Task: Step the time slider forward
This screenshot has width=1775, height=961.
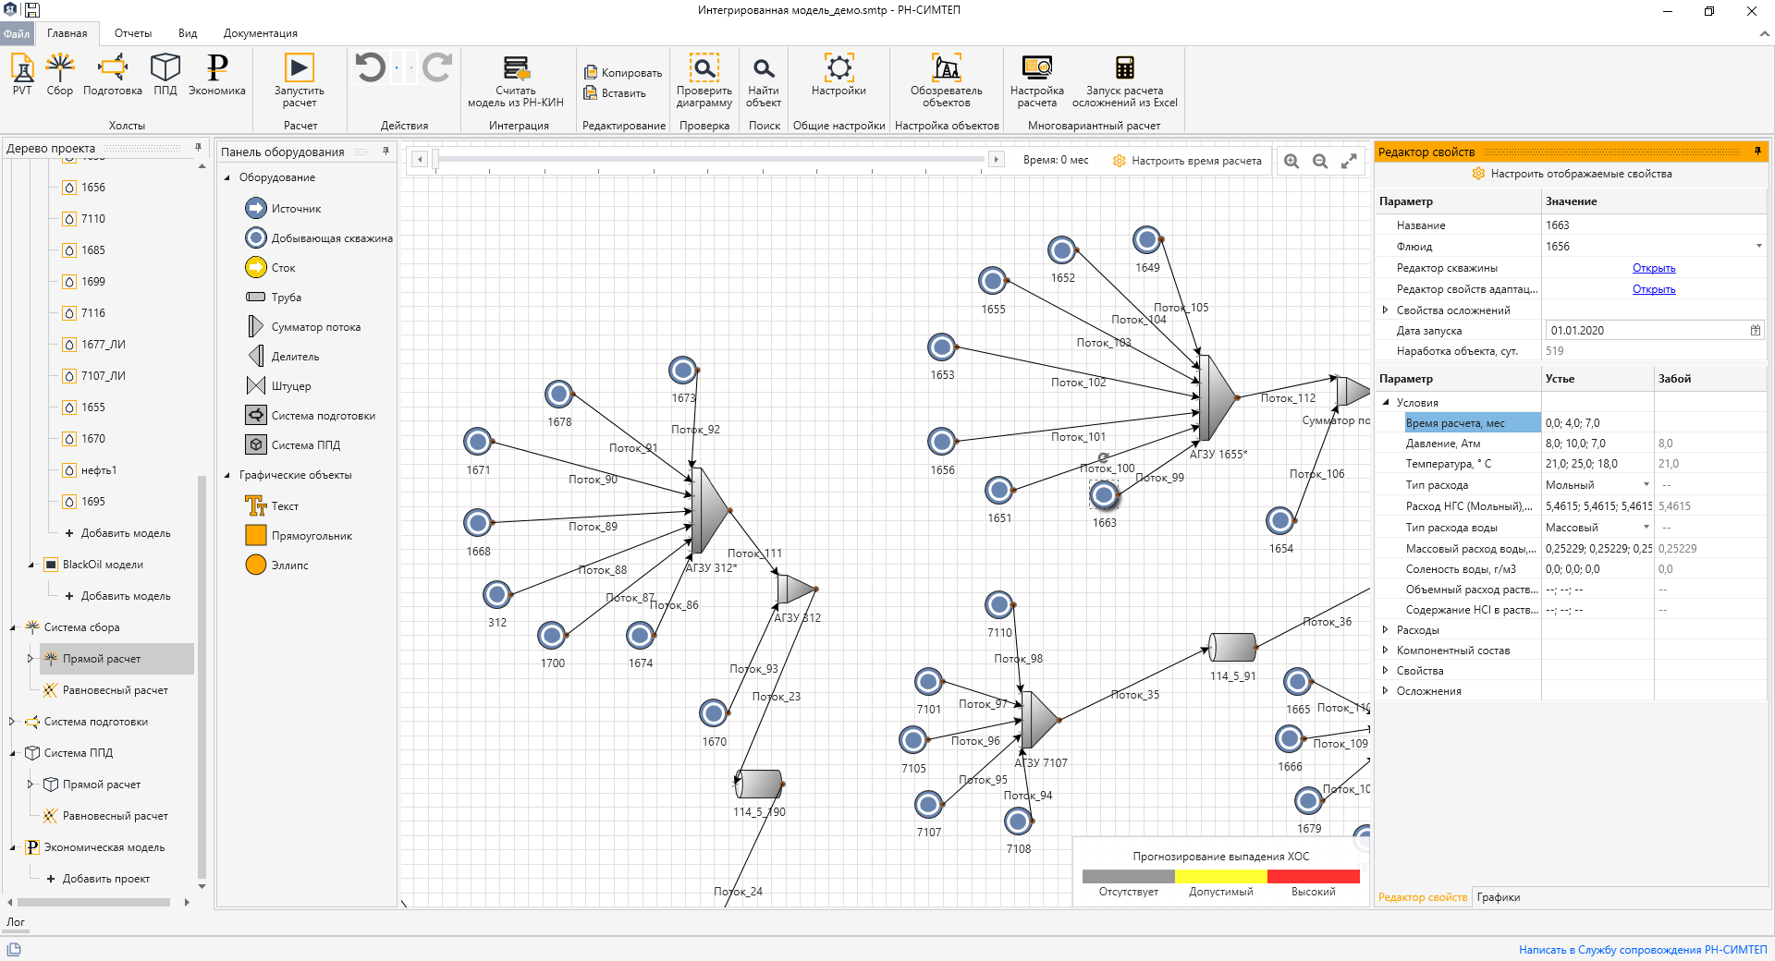Action: 997,159
